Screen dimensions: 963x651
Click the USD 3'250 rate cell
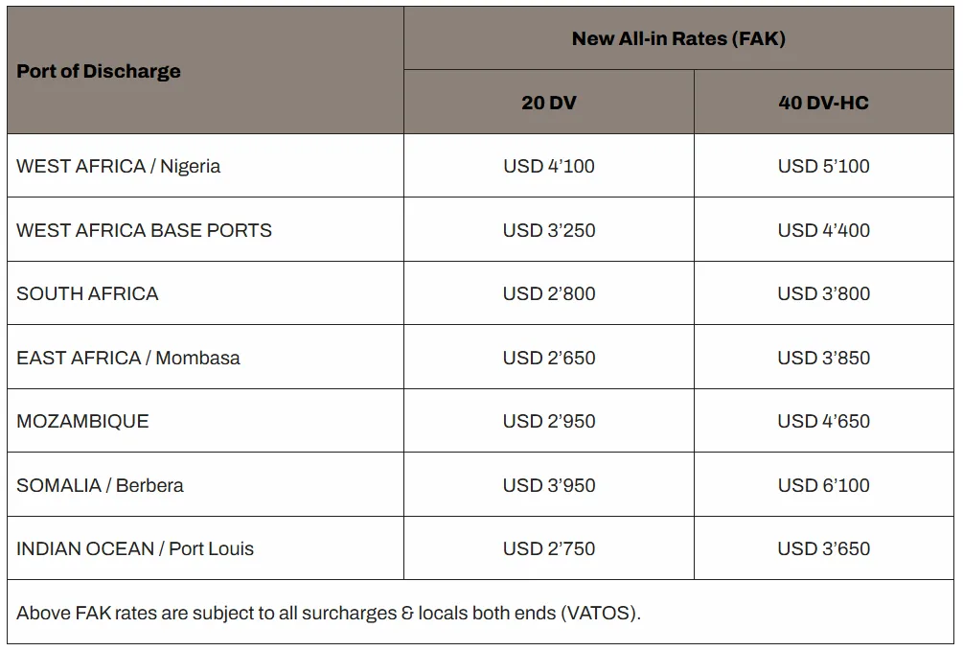[x=549, y=230]
